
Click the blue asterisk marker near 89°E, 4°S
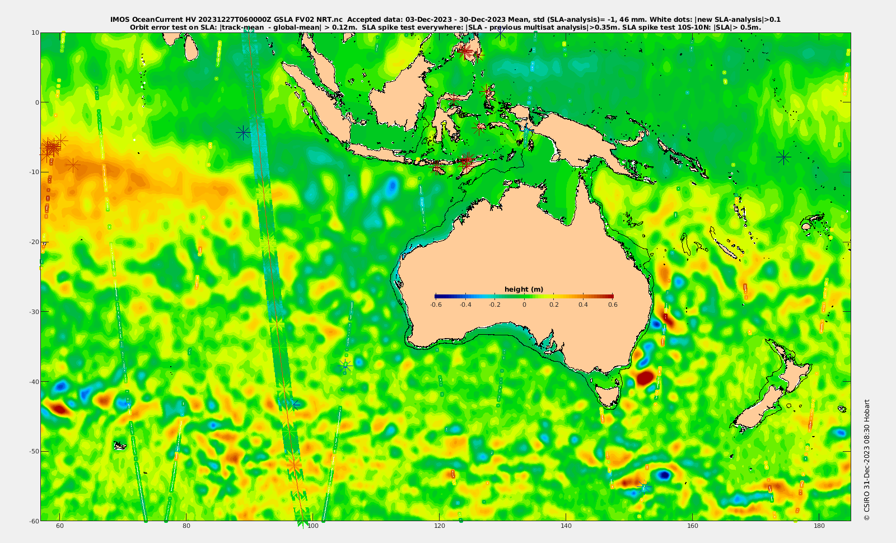(x=243, y=133)
